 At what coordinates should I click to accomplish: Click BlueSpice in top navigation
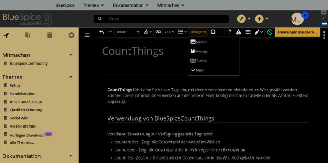[x=65, y=5]
